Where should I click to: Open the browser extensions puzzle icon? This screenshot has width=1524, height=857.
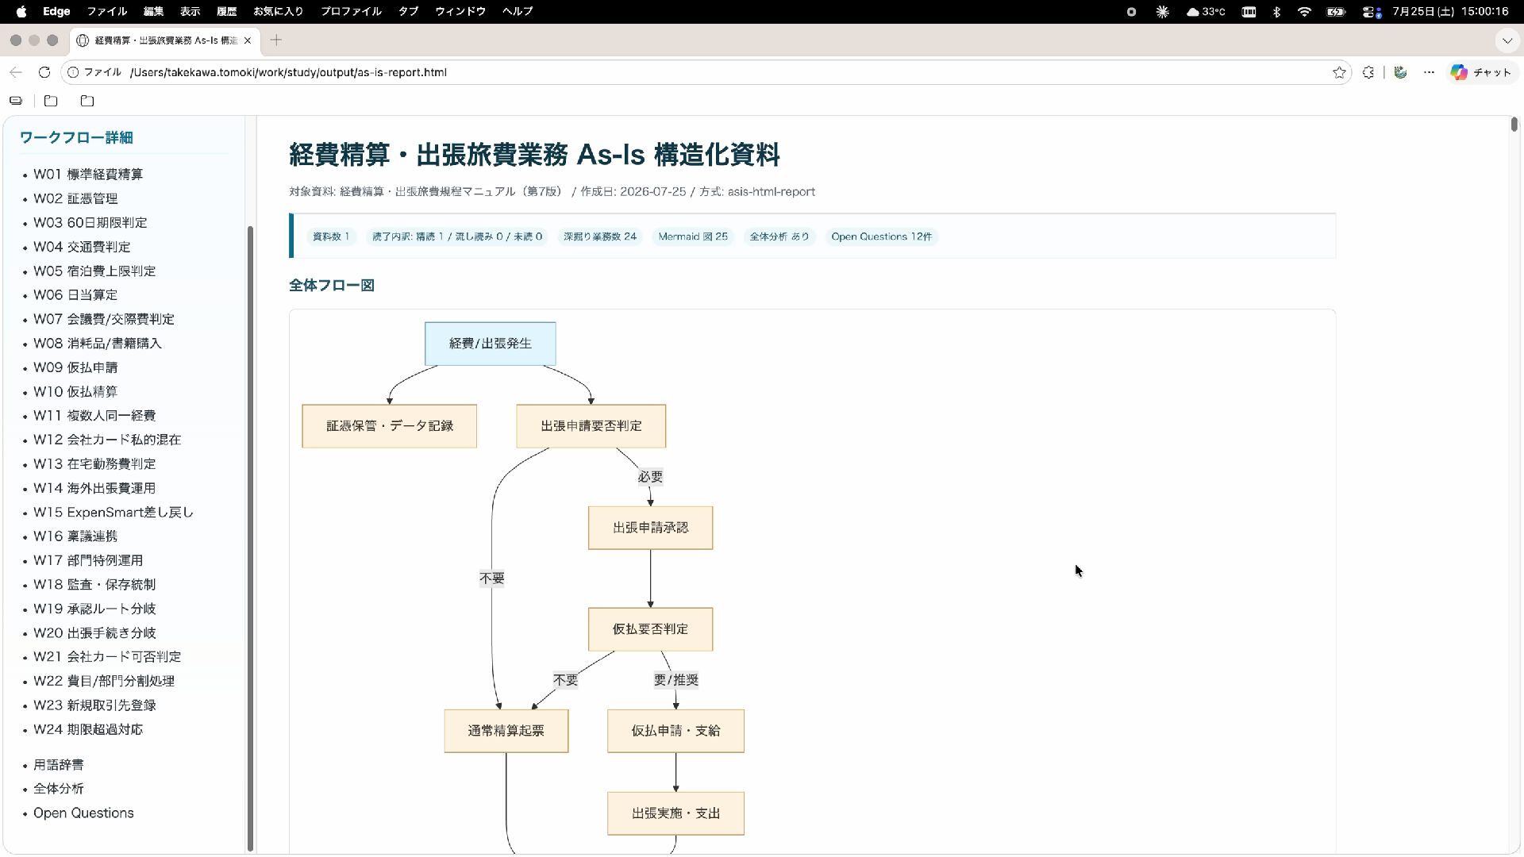[1368, 72]
